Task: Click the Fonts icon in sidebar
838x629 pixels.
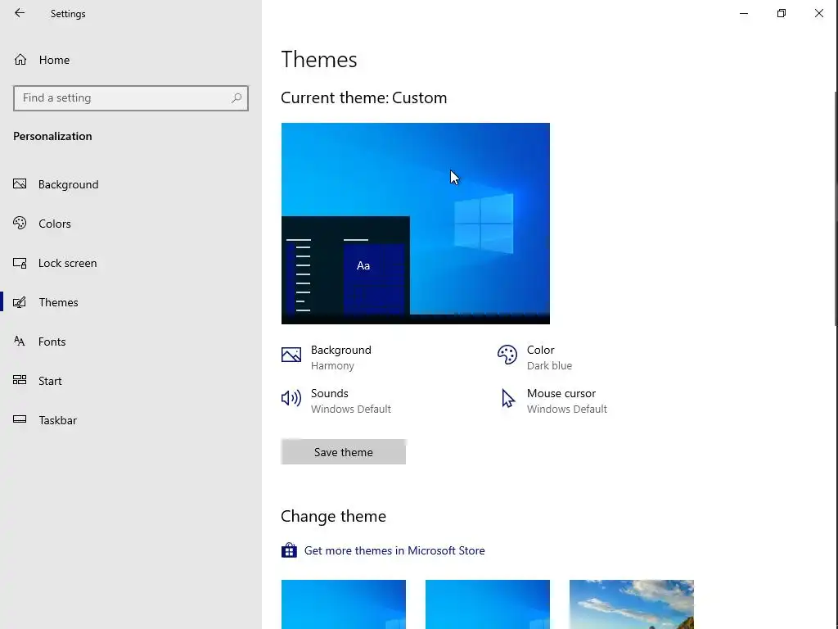Action: [20, 342]
